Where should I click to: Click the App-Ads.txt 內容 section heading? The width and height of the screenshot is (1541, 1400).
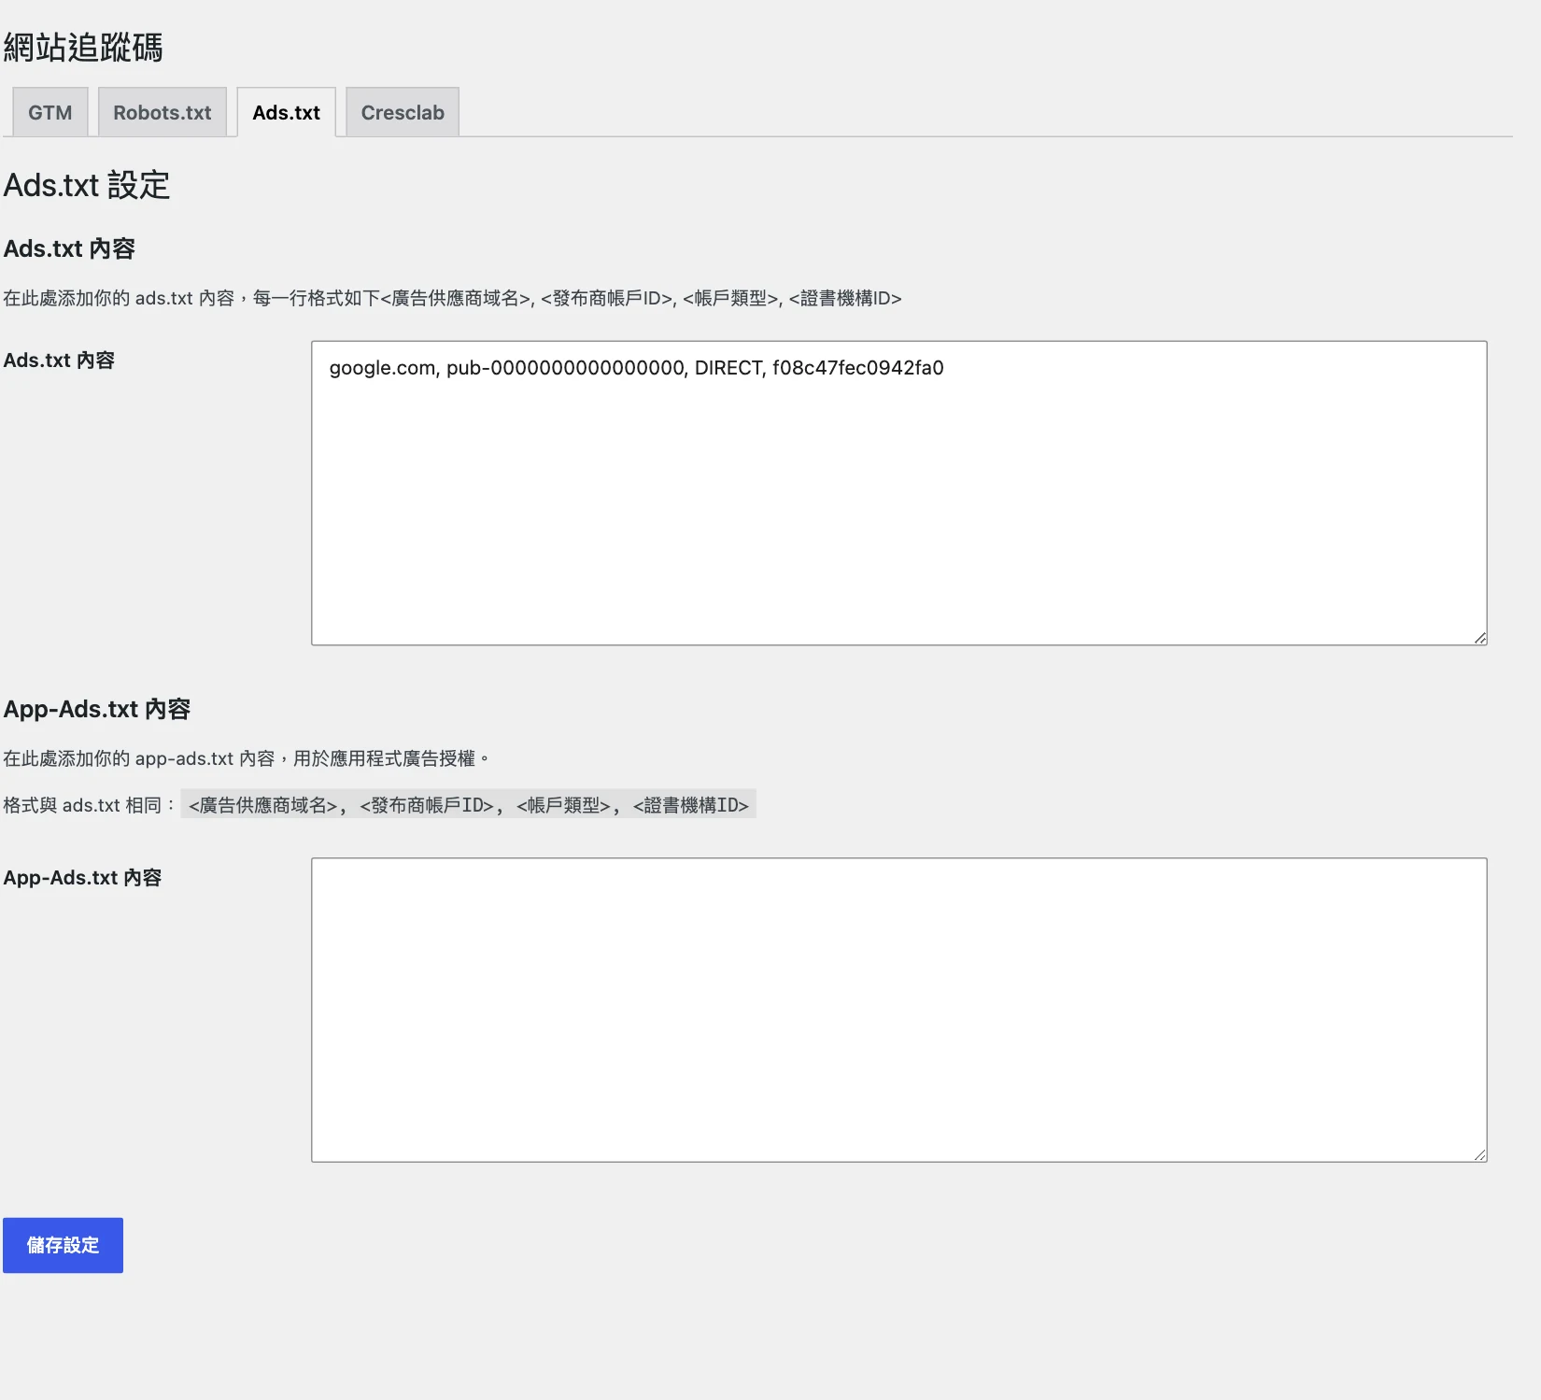click(x=97, y=709)
